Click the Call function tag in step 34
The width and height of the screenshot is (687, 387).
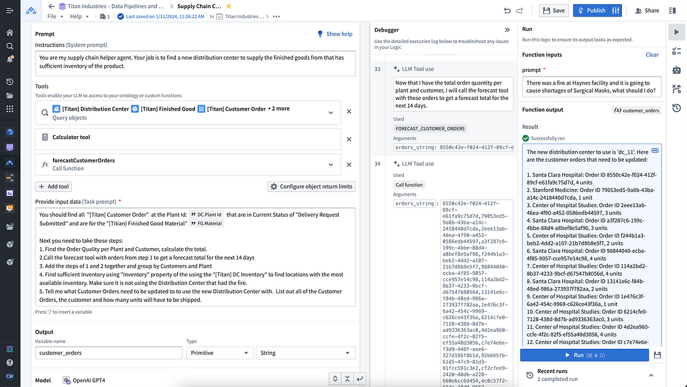[409, 184]
